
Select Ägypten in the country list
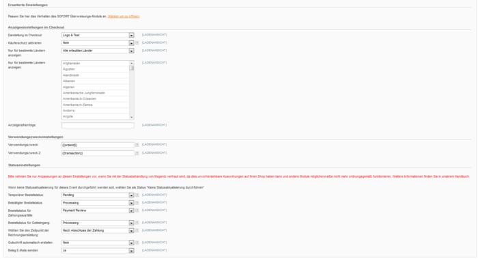tap(96, 69)
